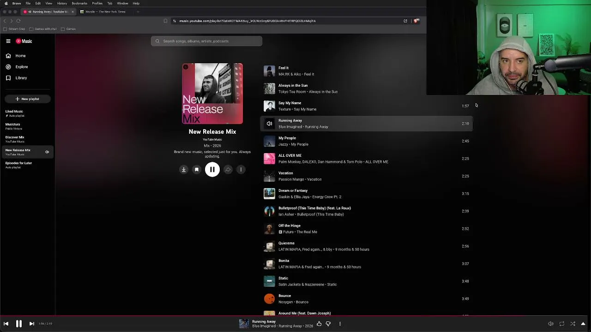Pause playback in the bottom player bar
Image resolution: width=591 pixels, height=332 pixels.
point(19,324)
